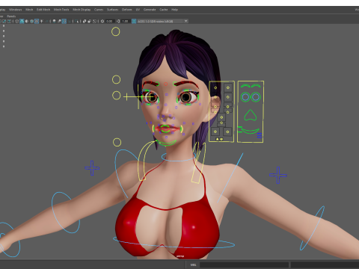Click the MEL command line input field

tap(244, 265)
